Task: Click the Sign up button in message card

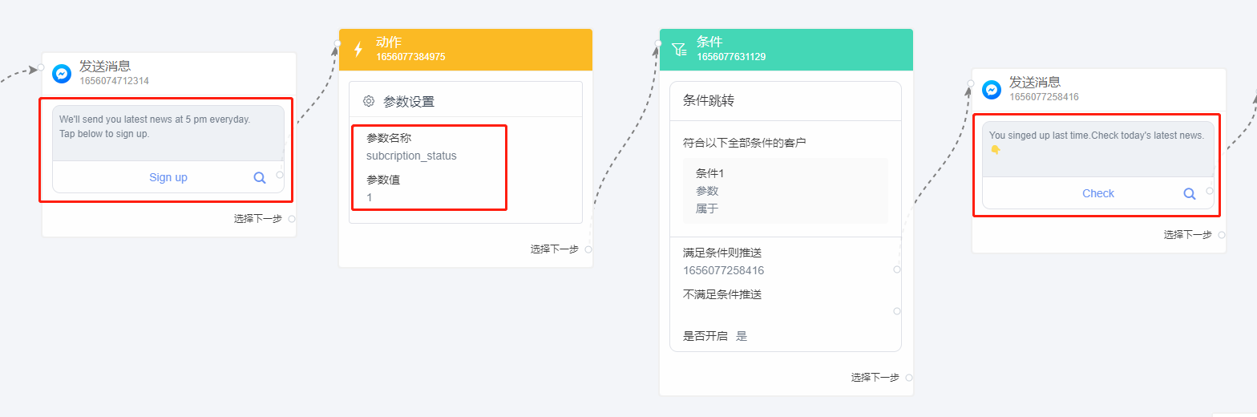Action: pyautogui.click(x=168, y=177)
